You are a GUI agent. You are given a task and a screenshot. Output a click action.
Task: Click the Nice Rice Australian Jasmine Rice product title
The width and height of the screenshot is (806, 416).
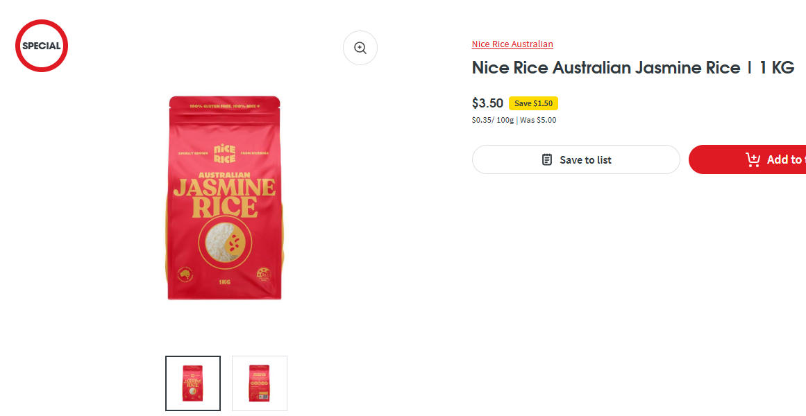(x=632, y=68)
